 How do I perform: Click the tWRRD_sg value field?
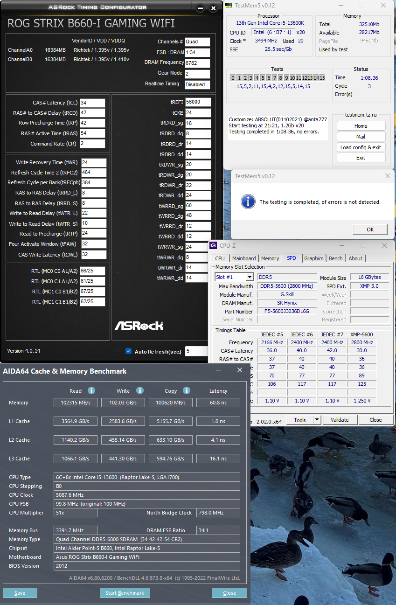[x=198, y=206]
